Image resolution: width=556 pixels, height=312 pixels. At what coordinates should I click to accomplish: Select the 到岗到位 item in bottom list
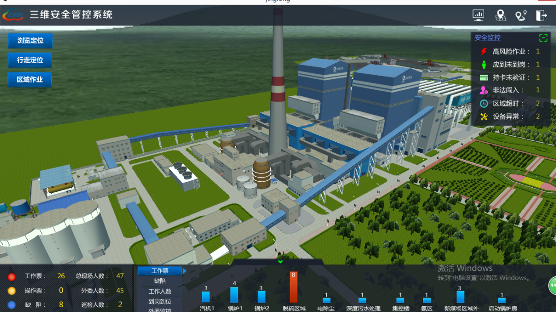click(160, 301)
